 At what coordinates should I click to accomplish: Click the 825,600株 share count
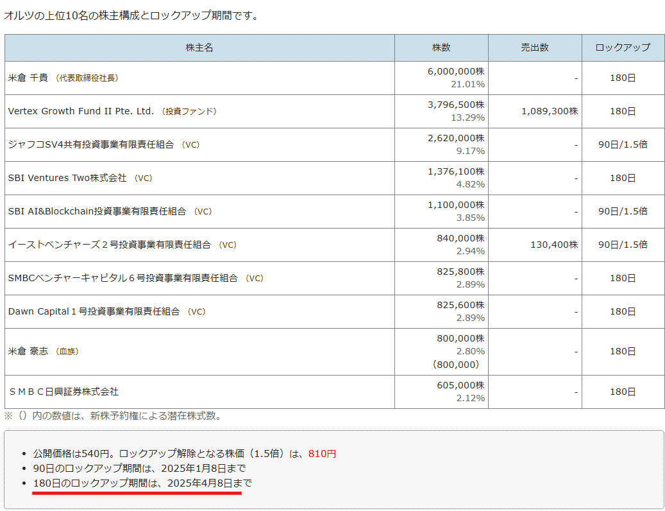460,305
